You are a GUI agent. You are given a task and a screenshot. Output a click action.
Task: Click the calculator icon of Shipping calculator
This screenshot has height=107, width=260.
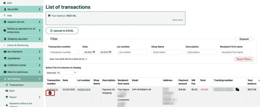coord(5,39)
